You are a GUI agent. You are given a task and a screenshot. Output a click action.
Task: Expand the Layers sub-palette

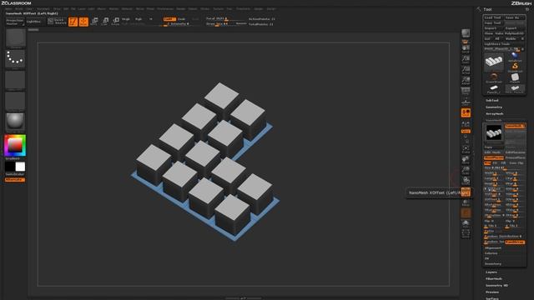tap(491, 272)
